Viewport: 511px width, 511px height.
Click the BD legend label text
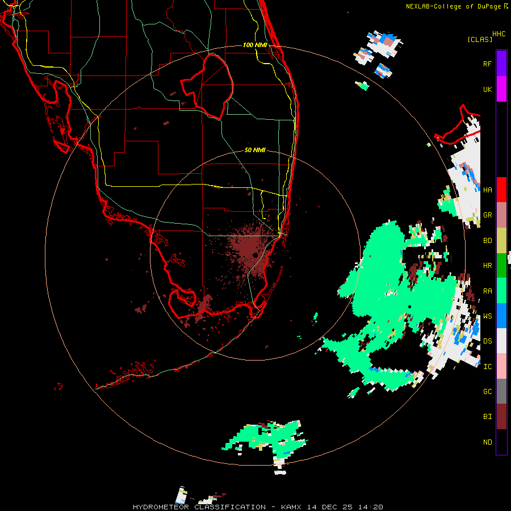click(x=487, y=241)
